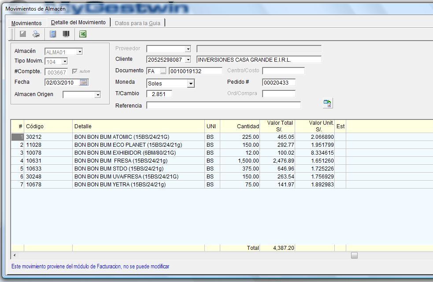
Task: Click the Centro/Costo input field
Action: pyautogui.click(x=283, y=70)
